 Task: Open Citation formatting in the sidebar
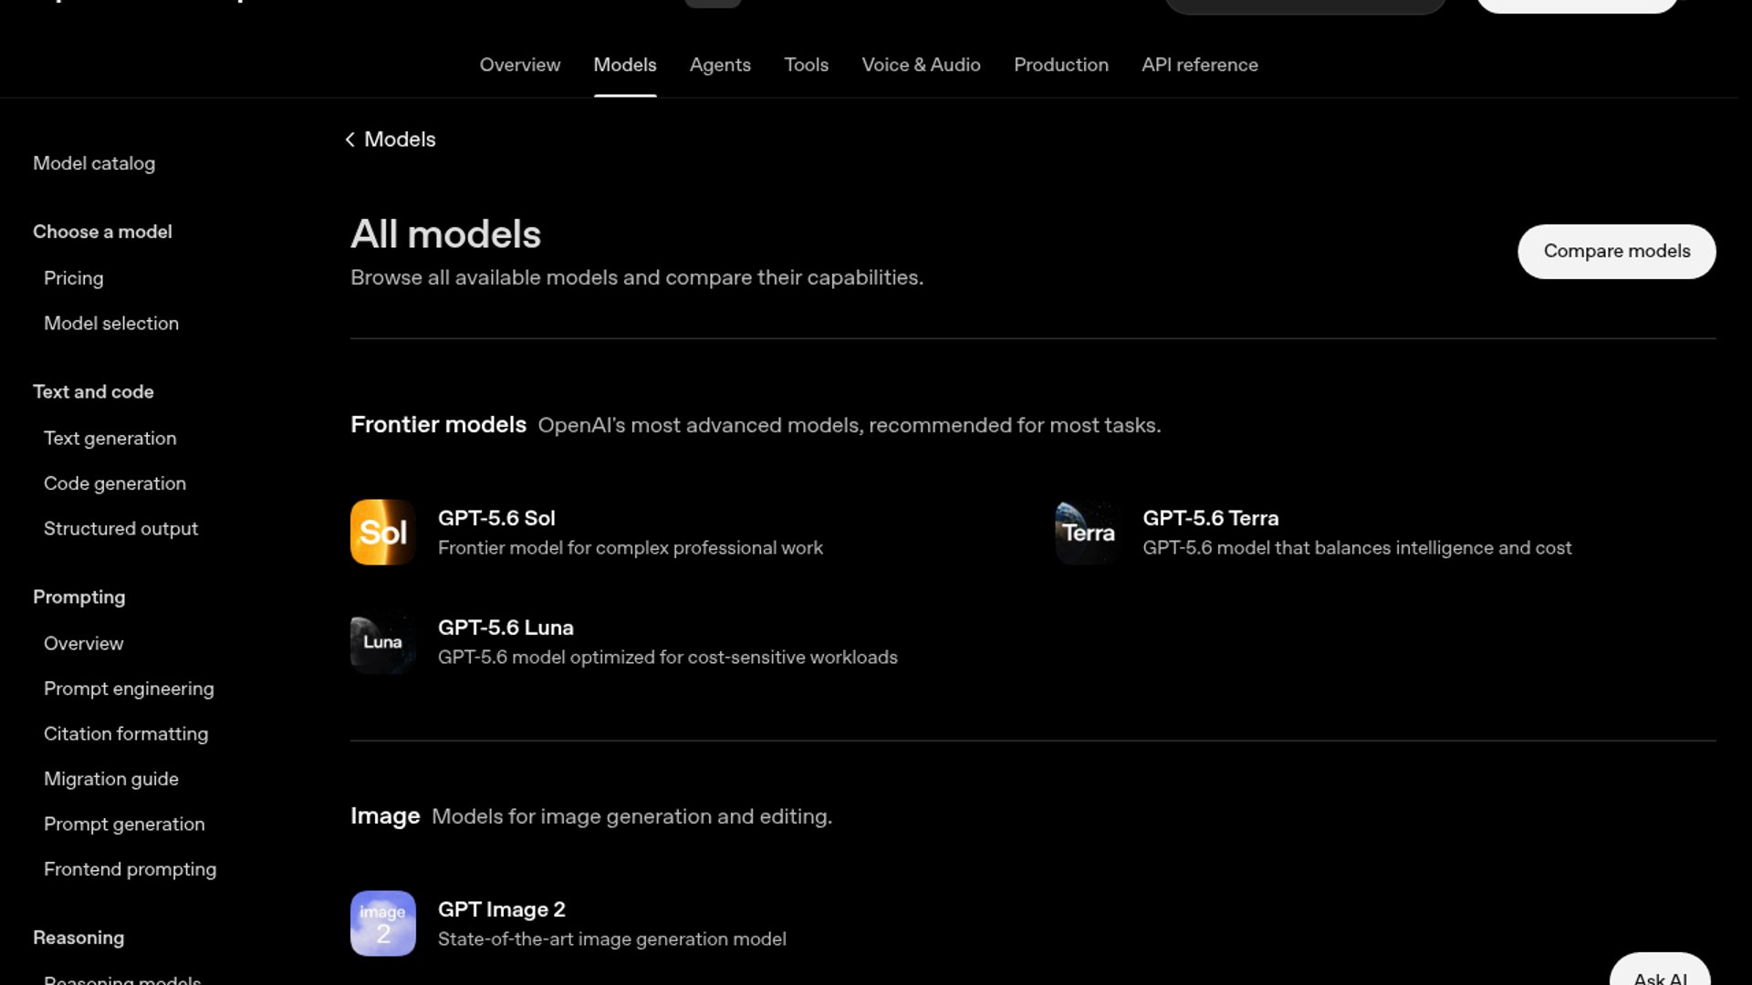point(126,733)
